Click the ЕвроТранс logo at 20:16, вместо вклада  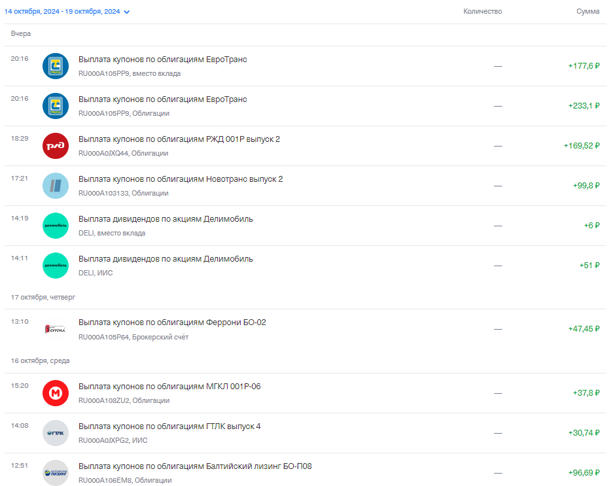56,66
